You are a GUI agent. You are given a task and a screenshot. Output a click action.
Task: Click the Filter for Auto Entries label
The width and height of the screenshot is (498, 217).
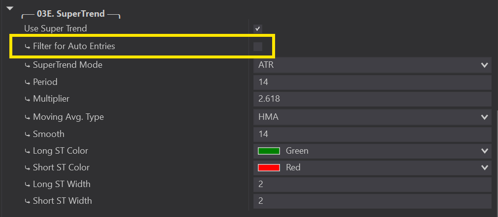tap(74, 47)
